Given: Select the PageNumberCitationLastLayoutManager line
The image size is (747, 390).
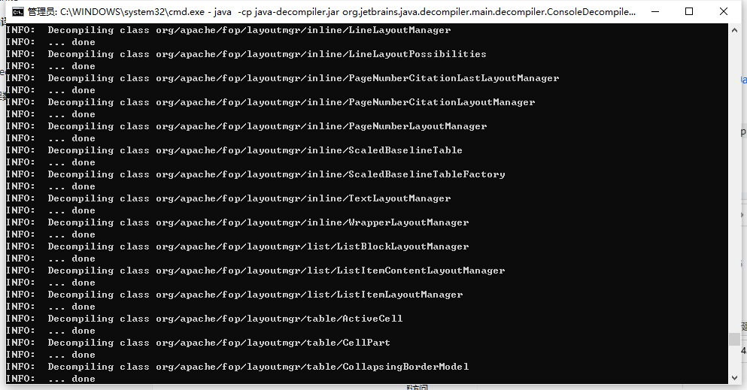Looking at the screenshot, I should (283, 78).
